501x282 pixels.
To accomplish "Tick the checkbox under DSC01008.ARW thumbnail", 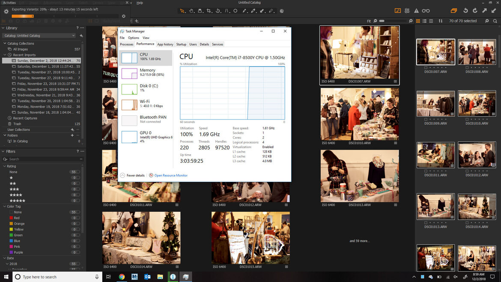I will coord(467,68).
